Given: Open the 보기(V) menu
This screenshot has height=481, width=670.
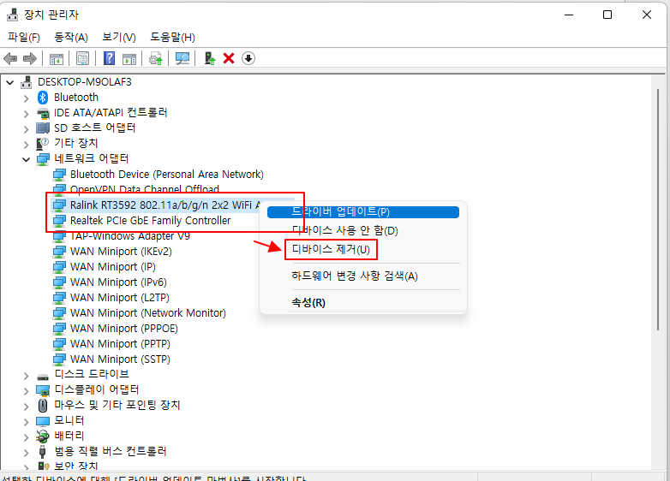Looking at the screenshot, I should pos(119,38).
